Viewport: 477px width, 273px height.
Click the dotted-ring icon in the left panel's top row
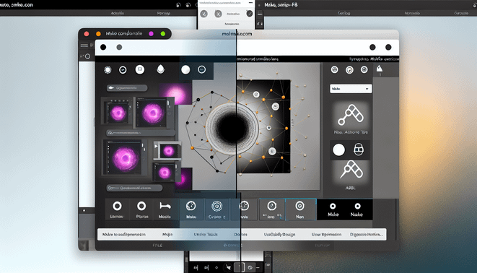point(108,70)
